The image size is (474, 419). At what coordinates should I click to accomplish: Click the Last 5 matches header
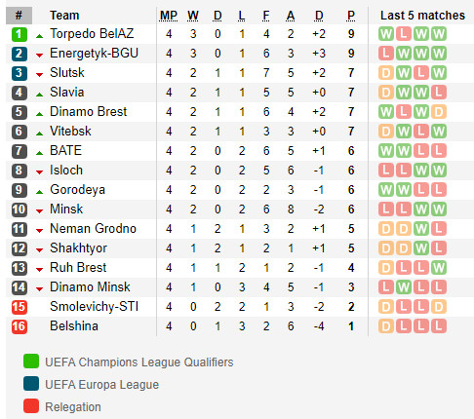(x=422, y=16)
